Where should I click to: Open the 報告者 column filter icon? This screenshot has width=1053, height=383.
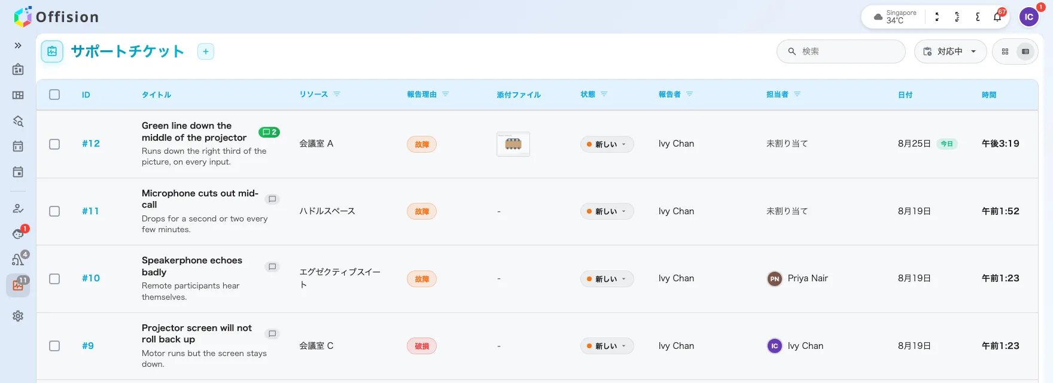point(689,94)
